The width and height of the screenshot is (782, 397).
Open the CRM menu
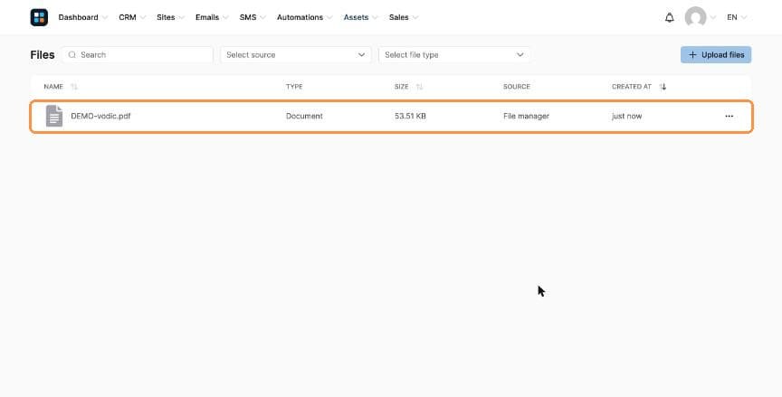(132, 17)
